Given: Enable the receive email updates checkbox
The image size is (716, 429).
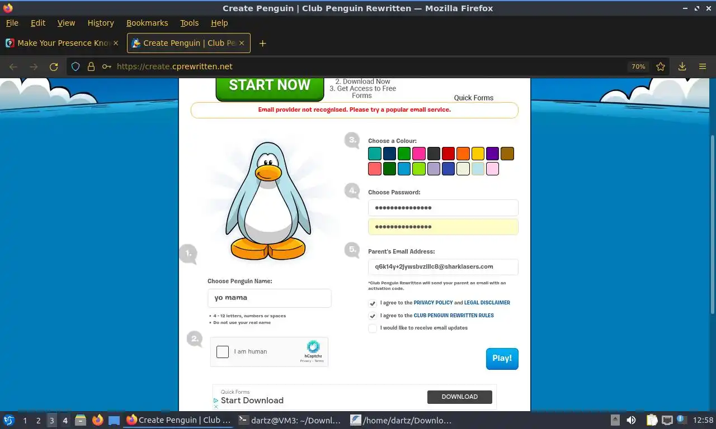Looking at the screenshot, I should click(x=373, y=328).
